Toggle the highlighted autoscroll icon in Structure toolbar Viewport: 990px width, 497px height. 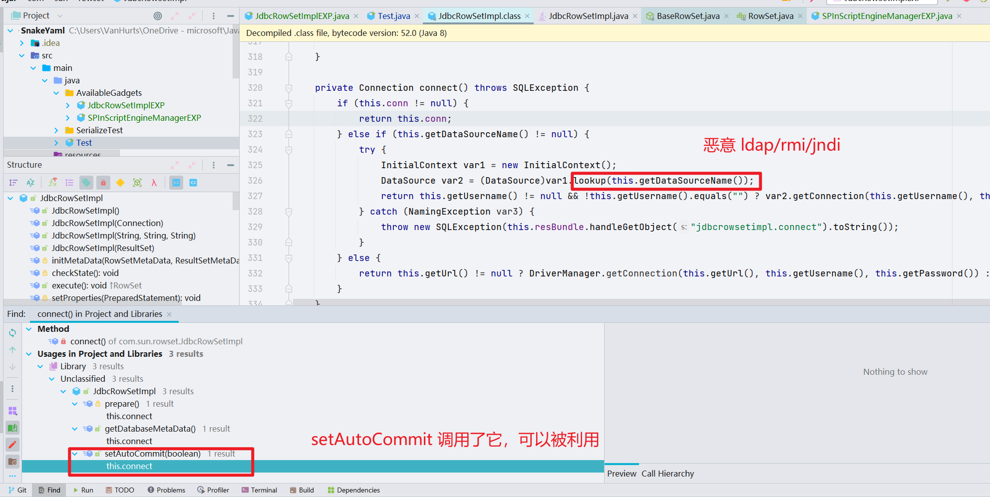[176, 182]
